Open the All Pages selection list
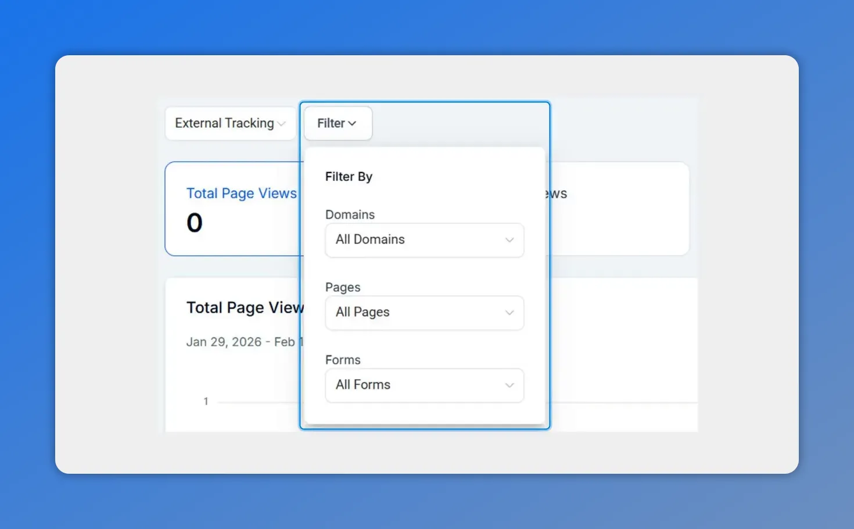This screenshot has height=529, width=854. (x=424, y=313)
